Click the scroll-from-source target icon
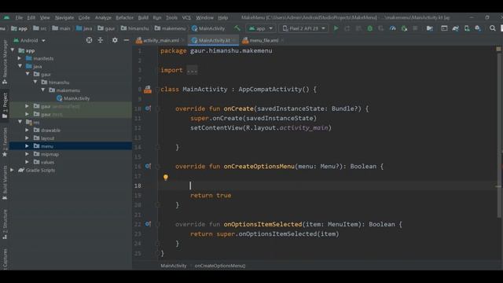The image size is (503, 283). [89, 40]
